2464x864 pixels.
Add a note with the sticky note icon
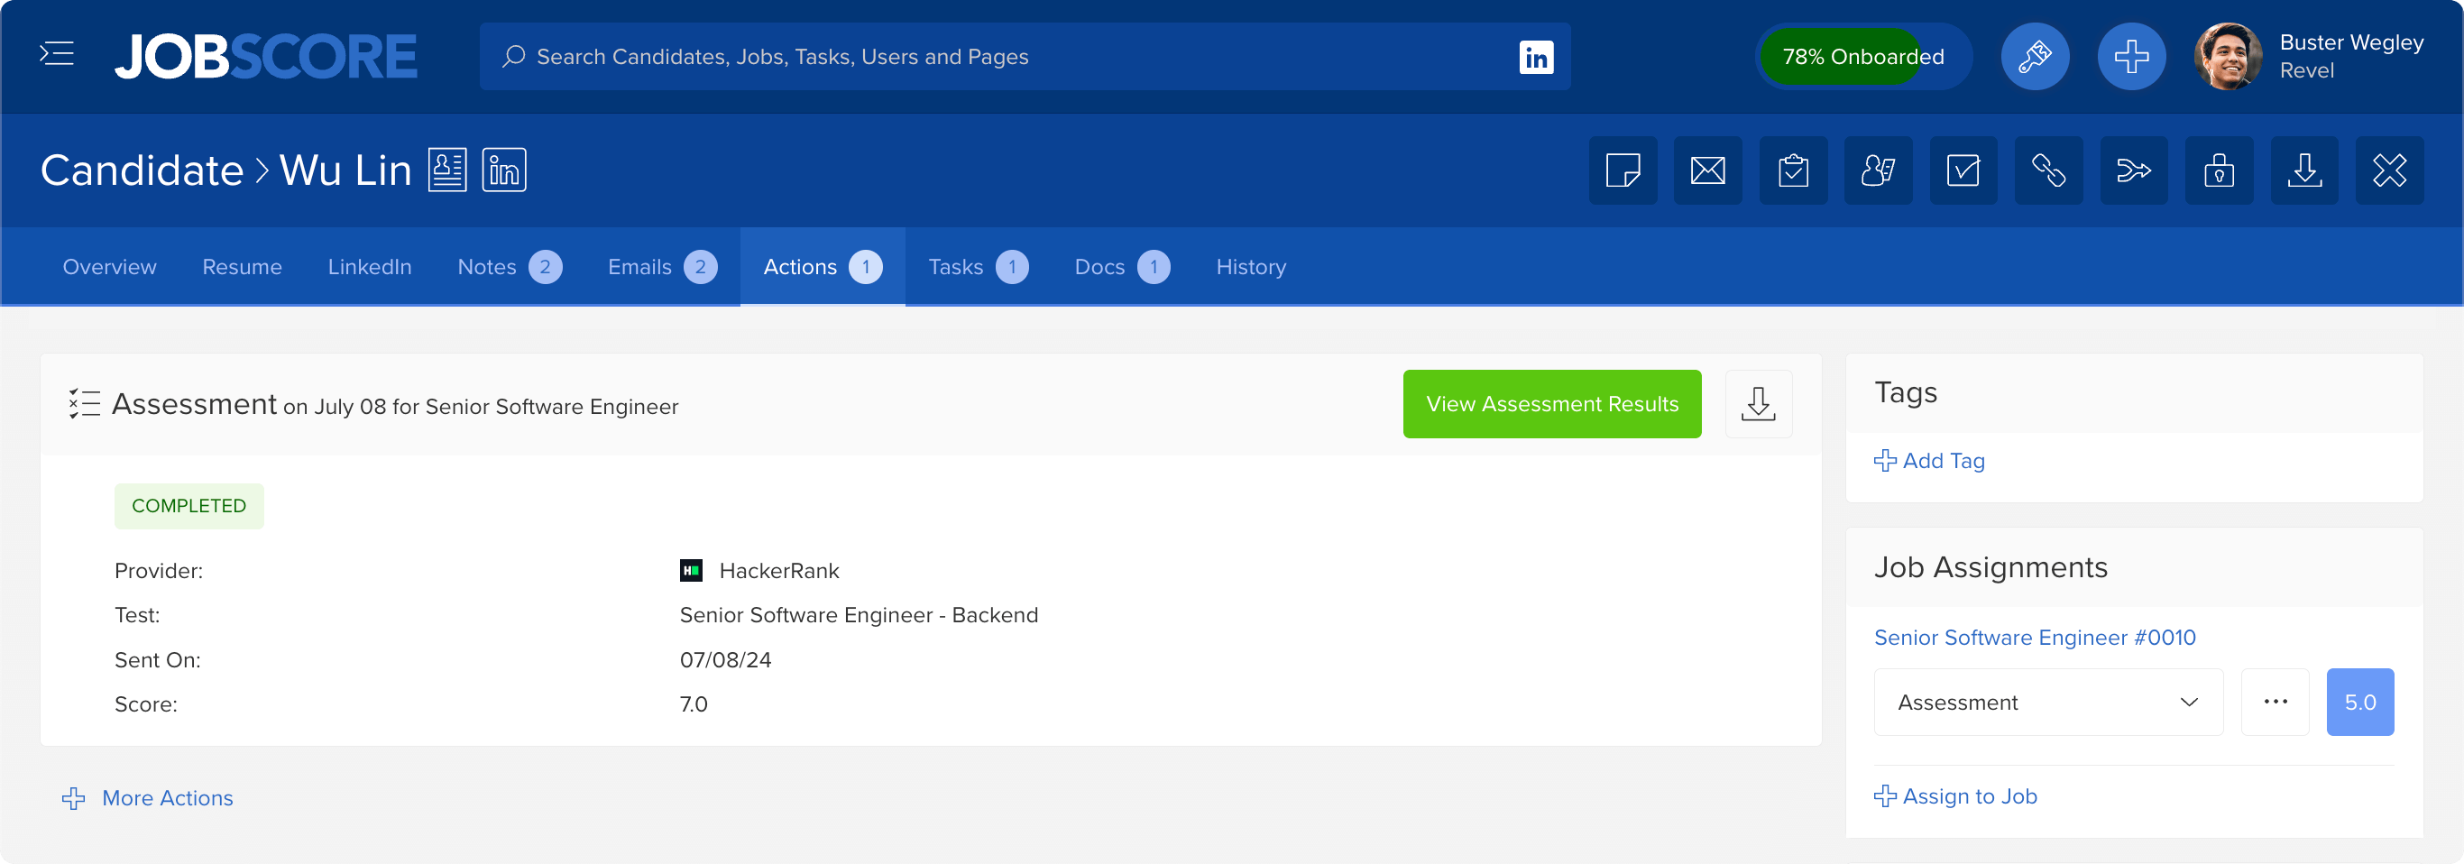tap(1623, 170)
